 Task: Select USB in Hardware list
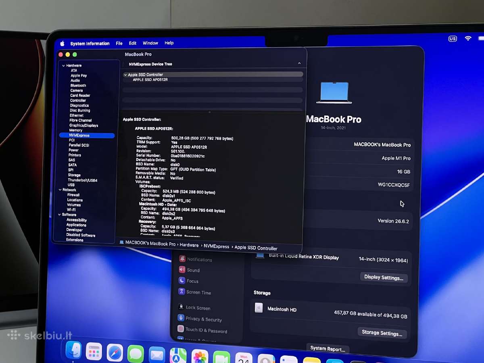point(71,185)
